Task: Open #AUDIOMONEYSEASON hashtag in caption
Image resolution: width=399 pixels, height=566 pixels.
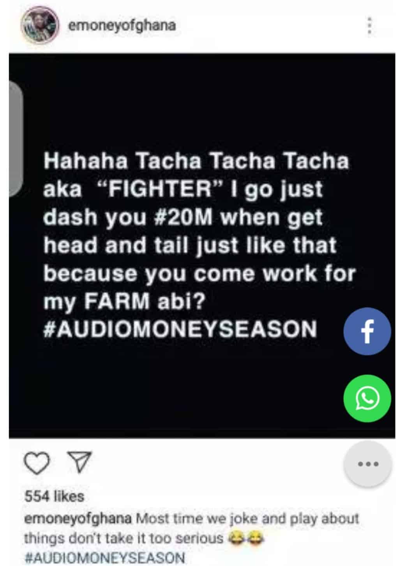Action: tap(104, 557)
